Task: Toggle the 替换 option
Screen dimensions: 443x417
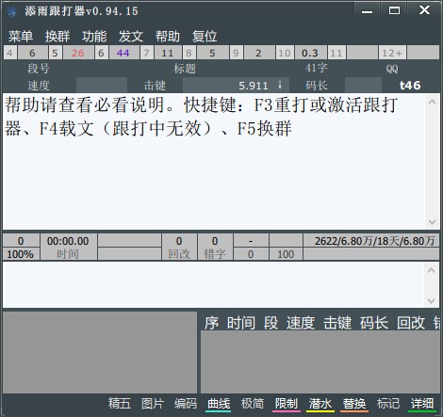Action: tap(354, 404)
